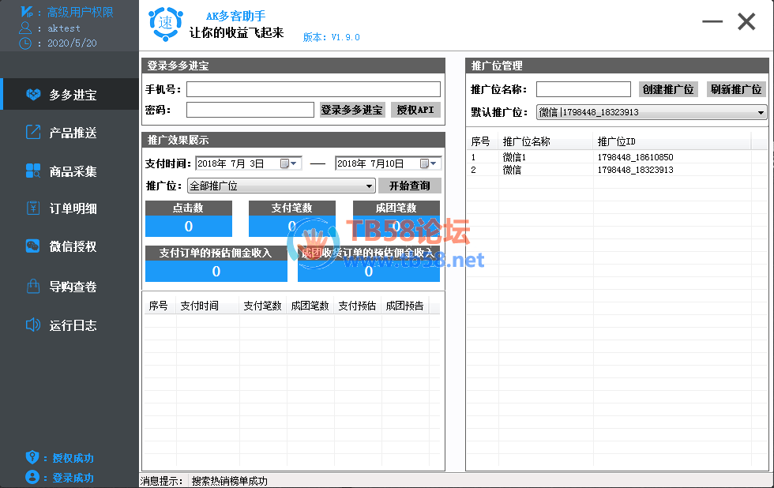Click the 登录成功 person icon
Image resolution: width=774 pixels, height=488 pixels.
pyautogui.click(x=32, y=477)
